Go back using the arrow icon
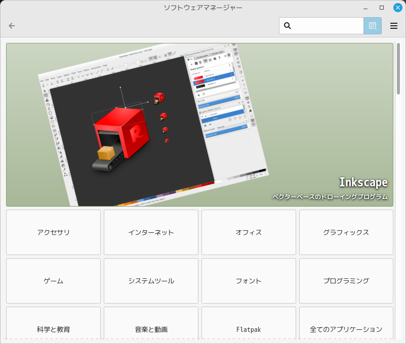Screen dimensions: 406x344 (x=12, y=26)
